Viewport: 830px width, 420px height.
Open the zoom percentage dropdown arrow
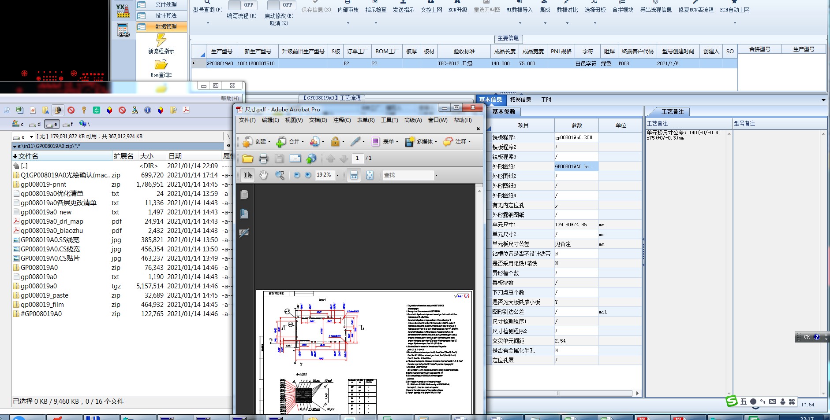338,175
